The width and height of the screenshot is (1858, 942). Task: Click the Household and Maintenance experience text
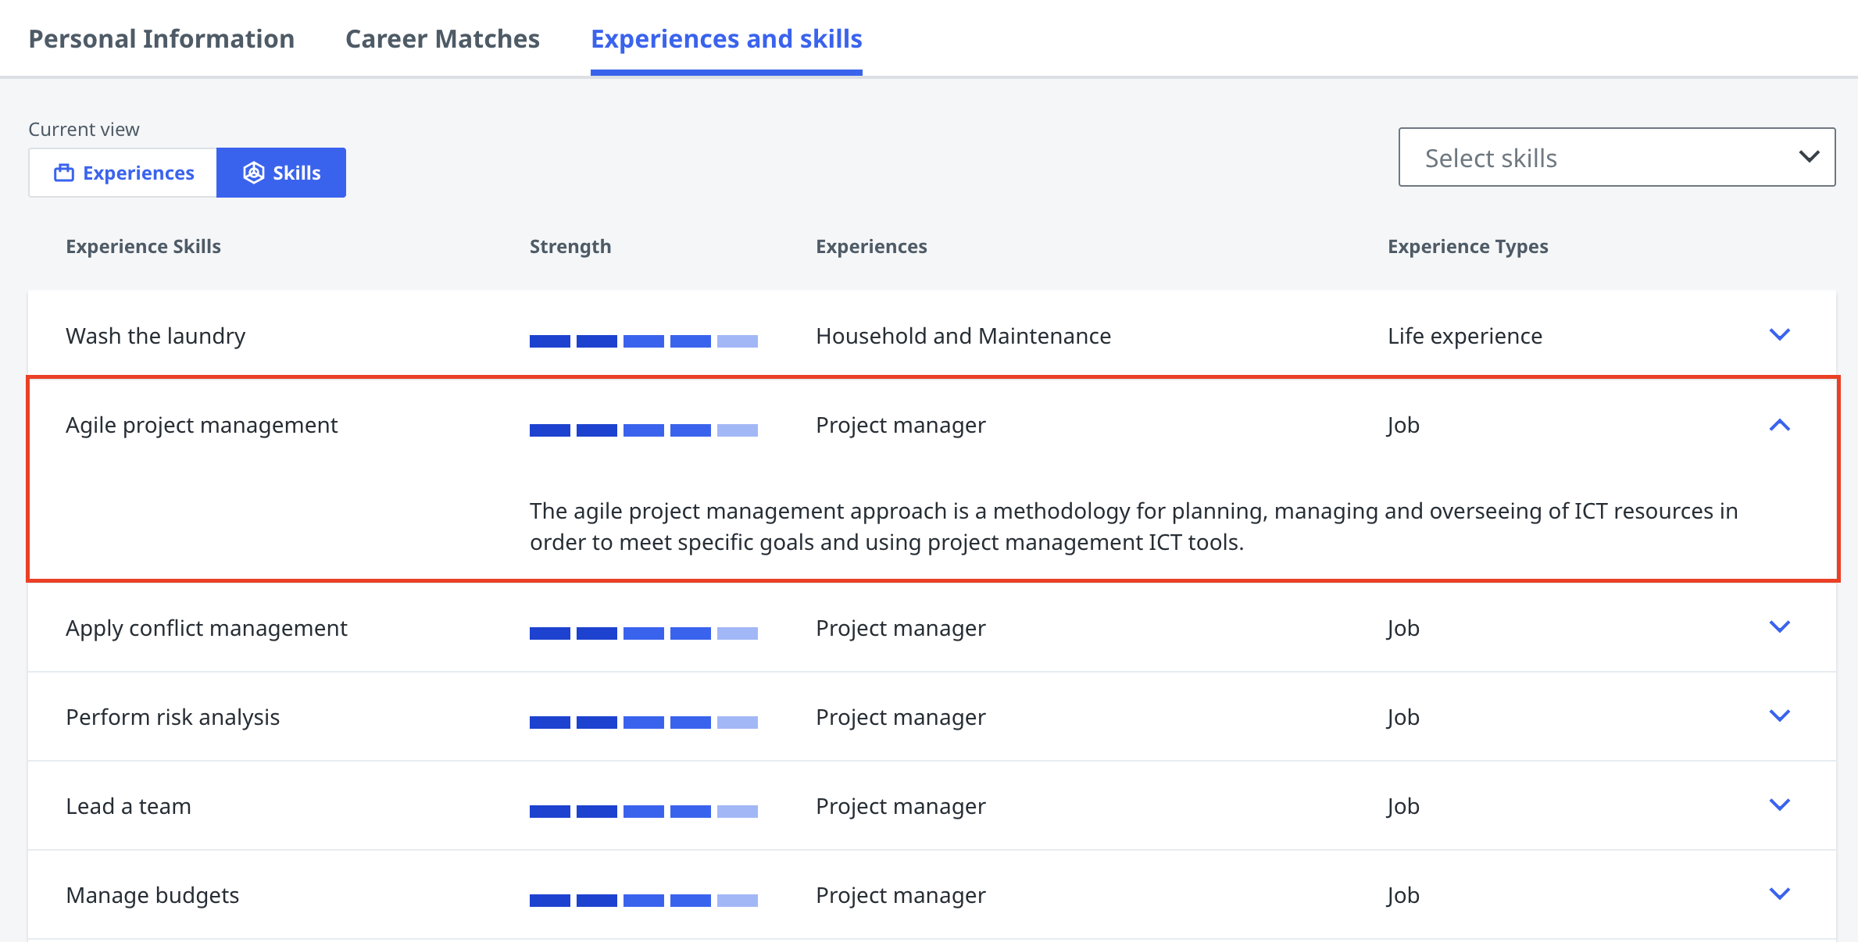click(963, 336)
